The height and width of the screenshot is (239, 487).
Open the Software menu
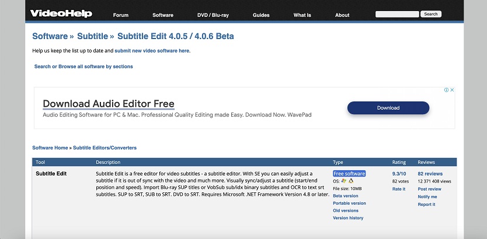coord(163,15)
